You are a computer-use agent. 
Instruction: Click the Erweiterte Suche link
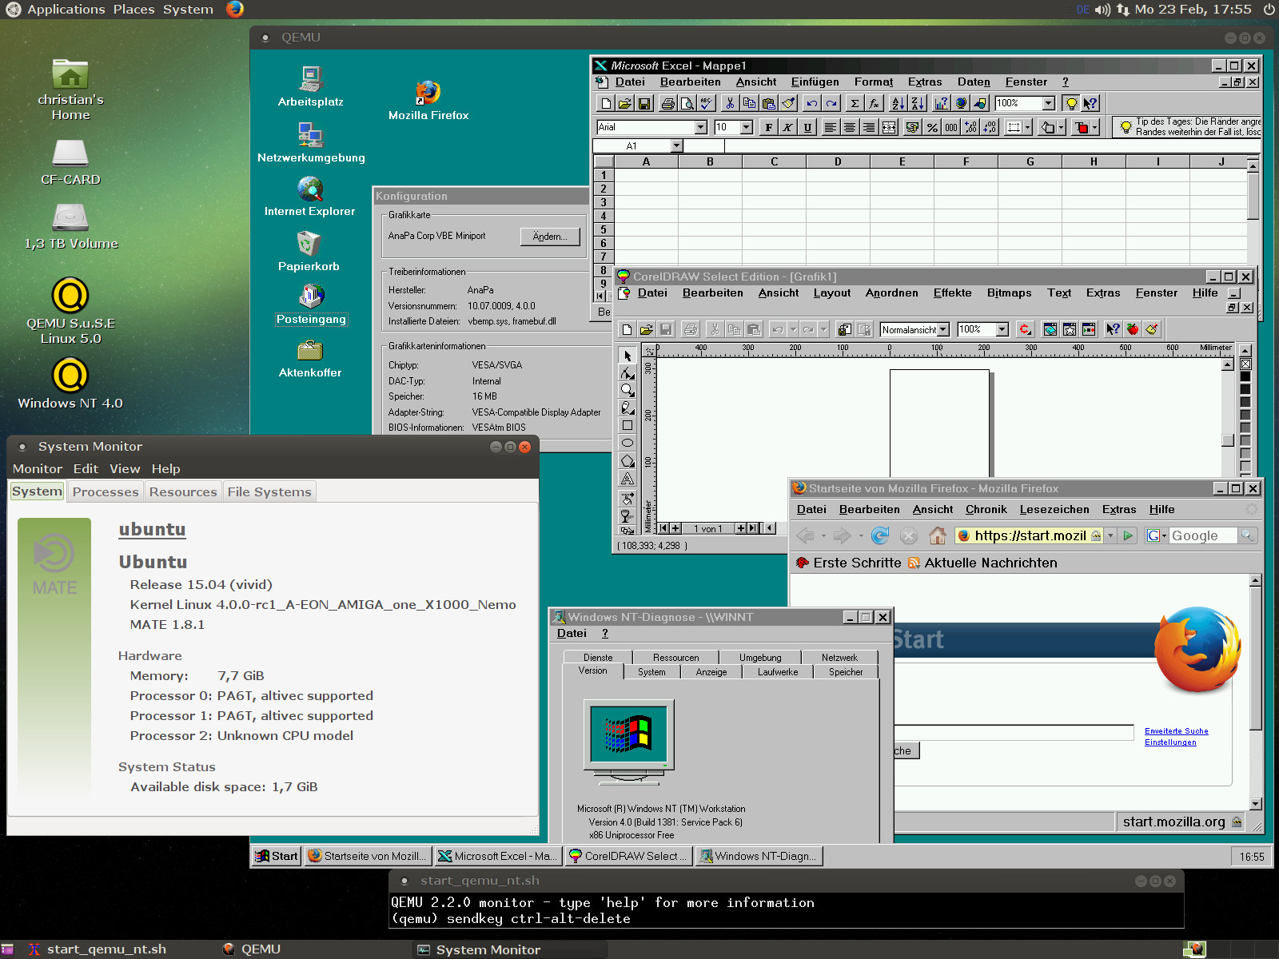1176,730
